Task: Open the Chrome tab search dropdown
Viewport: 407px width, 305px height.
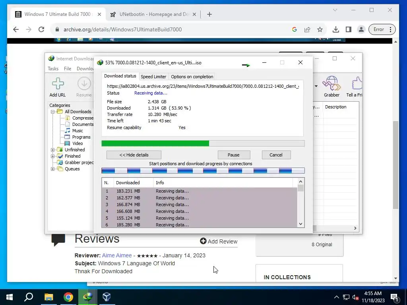Action: coord(335,10)
